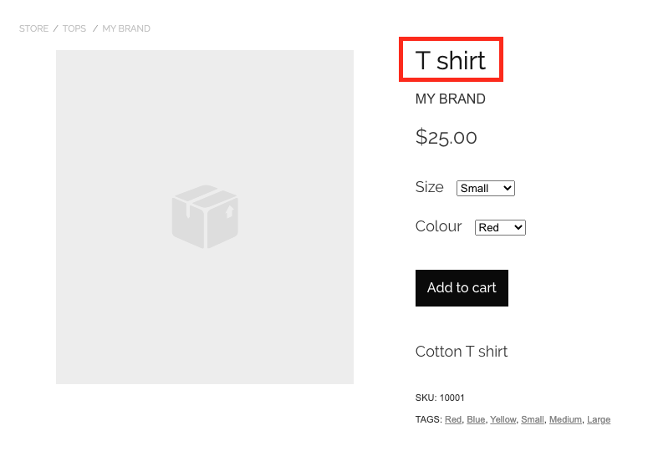Screen dimensions: 648x451
Task: Open the Red tag link
Action: [x=453, y=419]
